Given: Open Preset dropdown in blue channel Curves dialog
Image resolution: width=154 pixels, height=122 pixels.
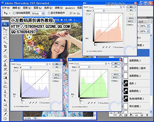Looking at the screenshot, I should click(47, 64).
